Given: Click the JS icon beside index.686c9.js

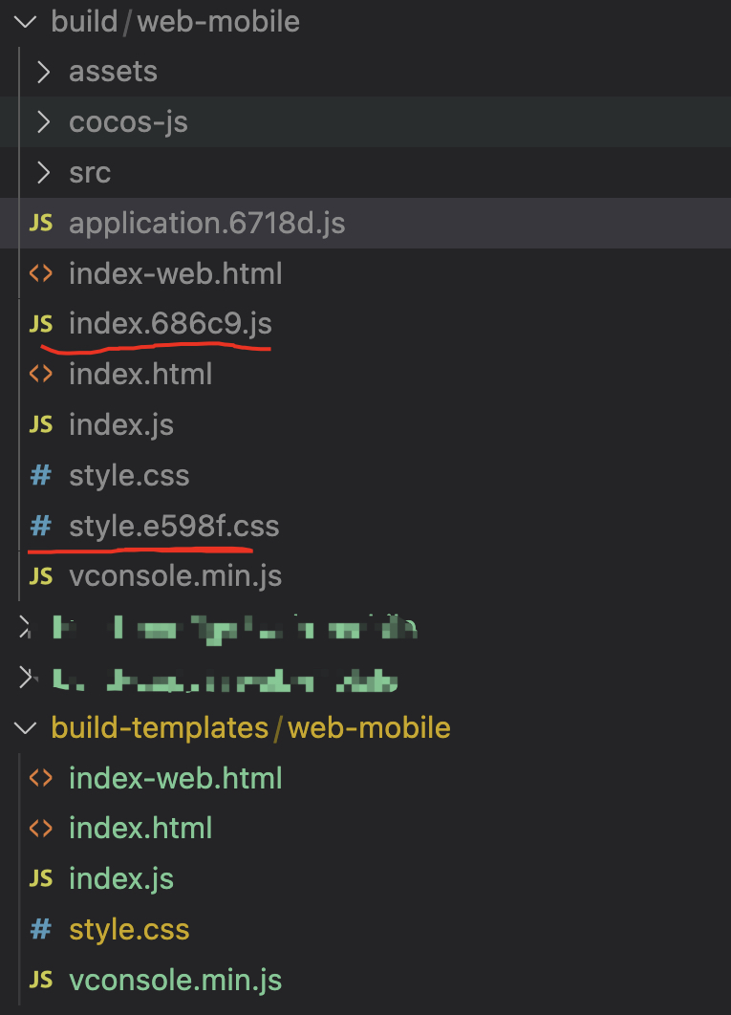Looking at the screenshot, I should 40,324.
